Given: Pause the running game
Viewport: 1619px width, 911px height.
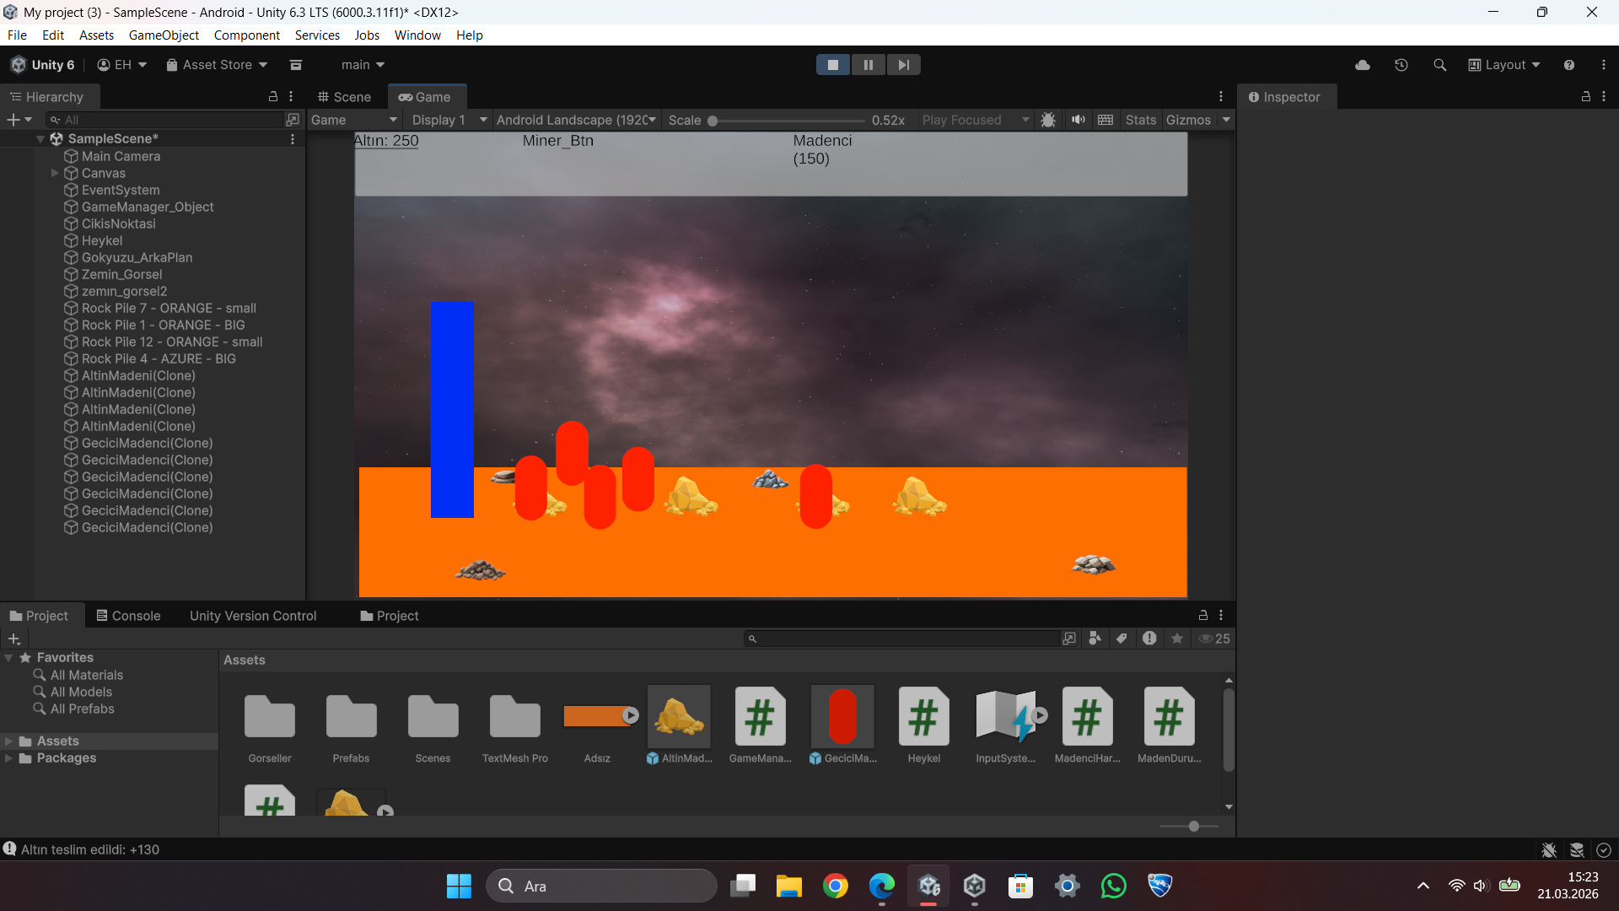Looking at the screenshot, I should click(868, 65).
